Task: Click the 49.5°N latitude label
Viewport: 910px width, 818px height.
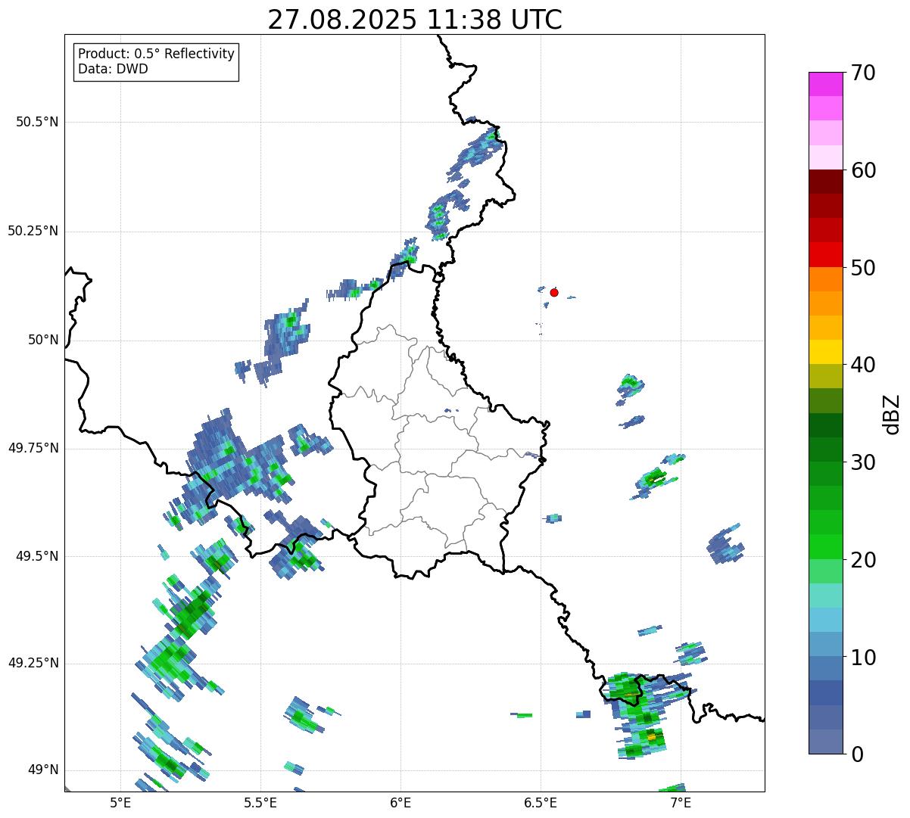Action: (x=37, y=556)
